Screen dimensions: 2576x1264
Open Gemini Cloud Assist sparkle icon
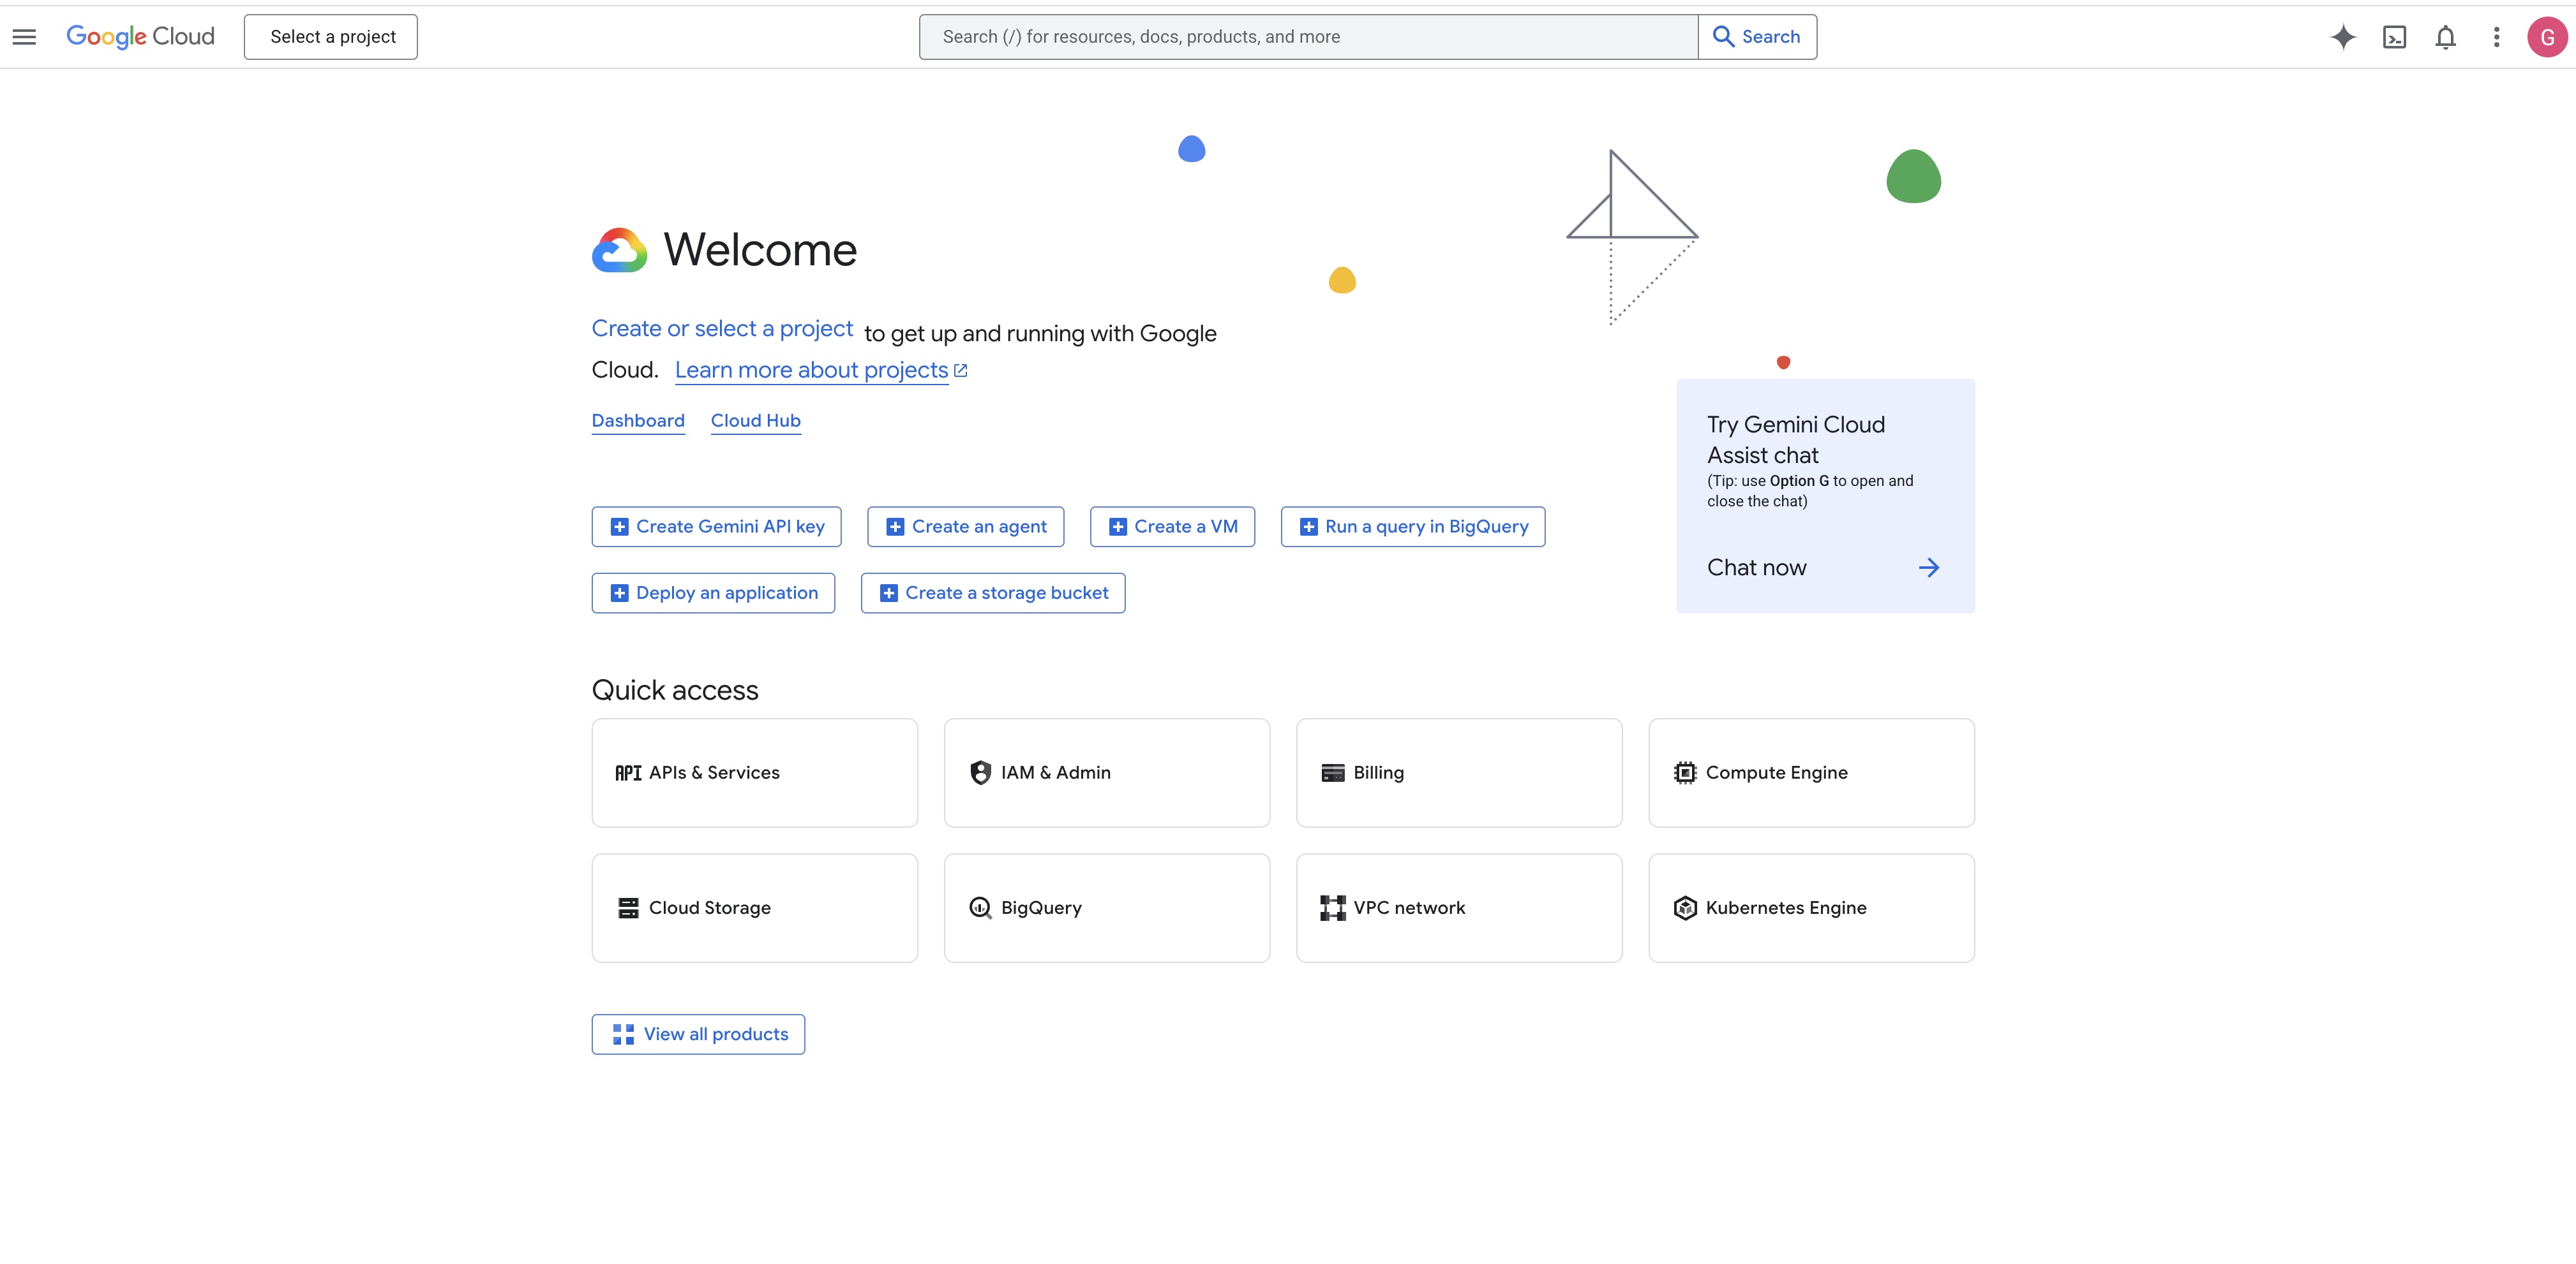click(x=2343, y=37)
